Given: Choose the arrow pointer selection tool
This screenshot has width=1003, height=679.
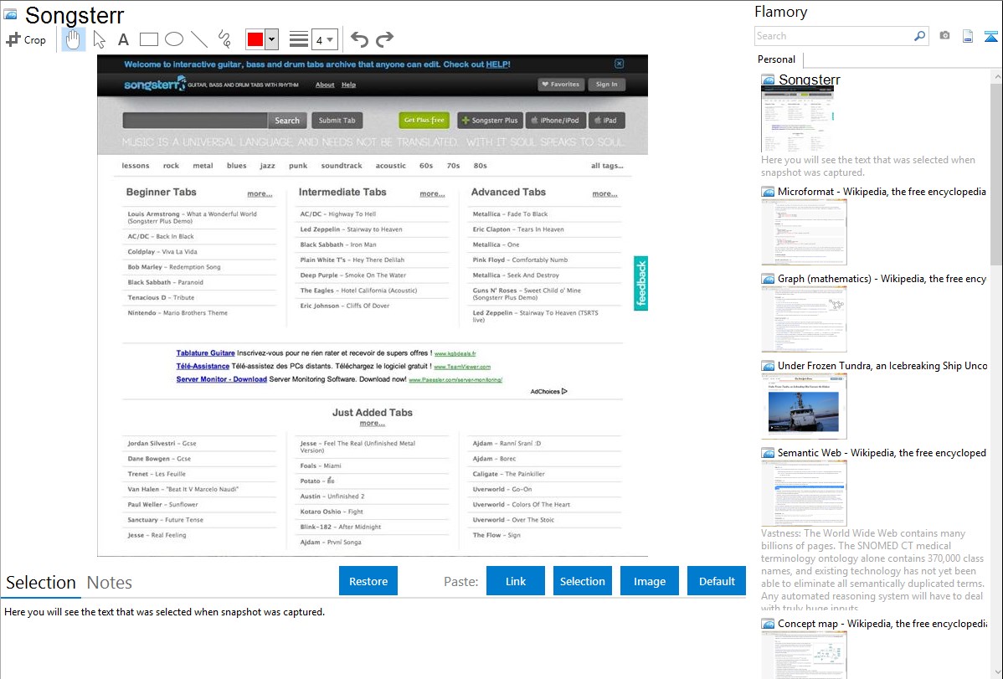Looking at the screenshot, I should click(x=99, y=39).
